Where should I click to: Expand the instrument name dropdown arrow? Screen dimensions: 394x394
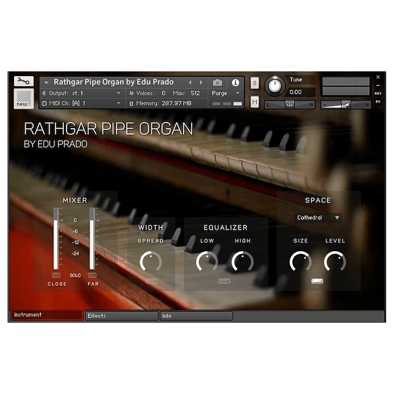pyautogui.click(x=46, y=82)
